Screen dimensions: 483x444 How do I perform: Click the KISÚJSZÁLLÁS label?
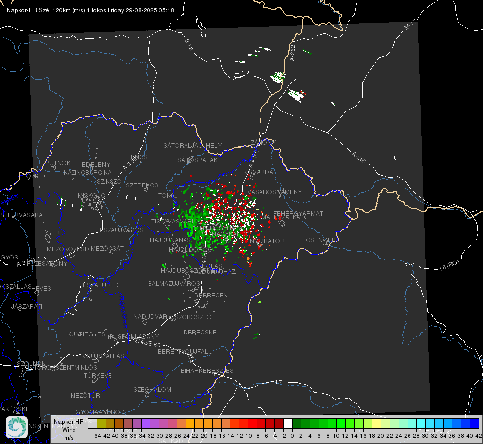(103, 356)
